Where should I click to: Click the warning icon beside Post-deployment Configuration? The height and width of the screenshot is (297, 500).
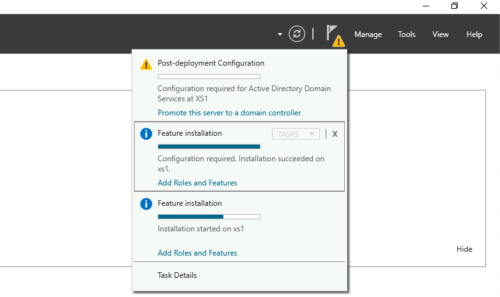pos(146,64)
